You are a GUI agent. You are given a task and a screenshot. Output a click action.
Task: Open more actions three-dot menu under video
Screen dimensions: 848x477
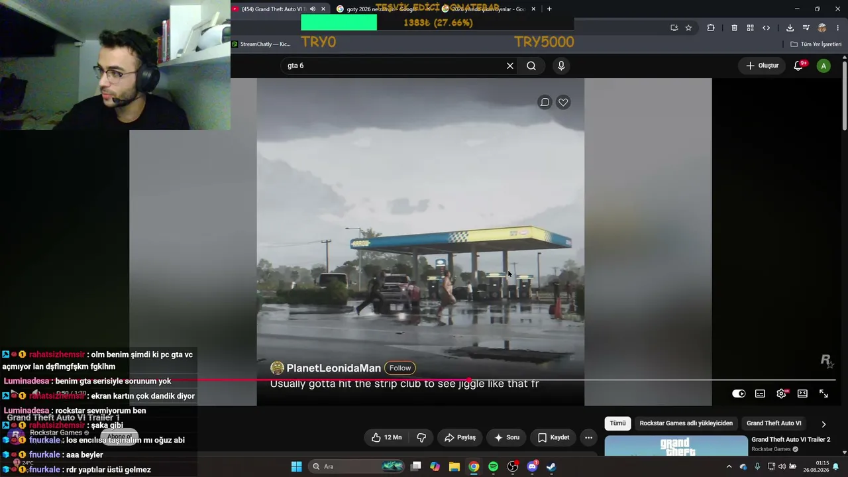pyautogui.click(x=588, y=437)
